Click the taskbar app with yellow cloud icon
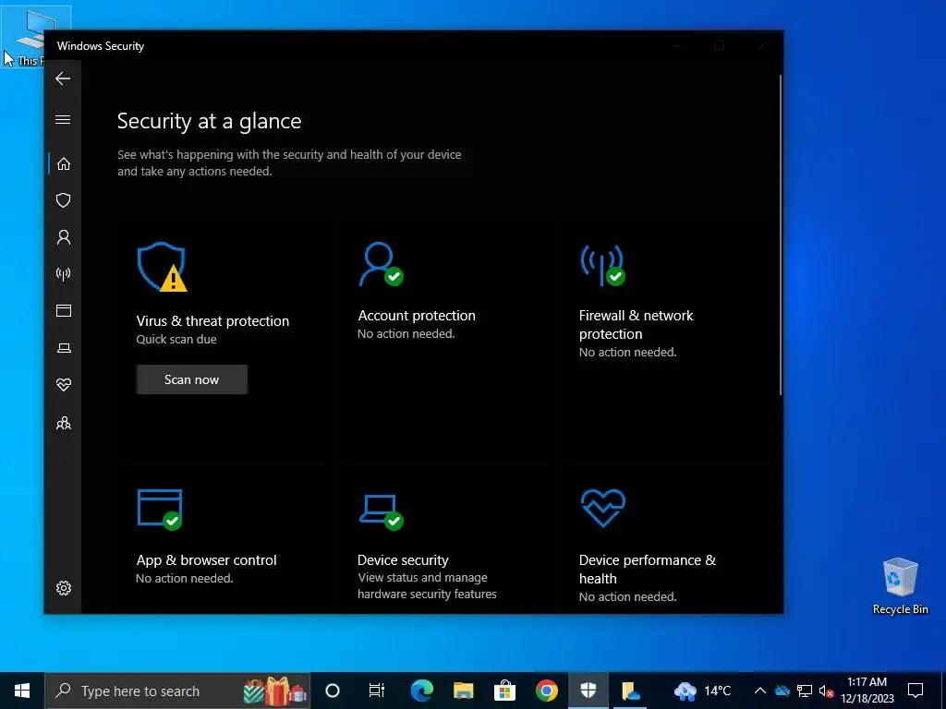 click(x=630, y=691)
